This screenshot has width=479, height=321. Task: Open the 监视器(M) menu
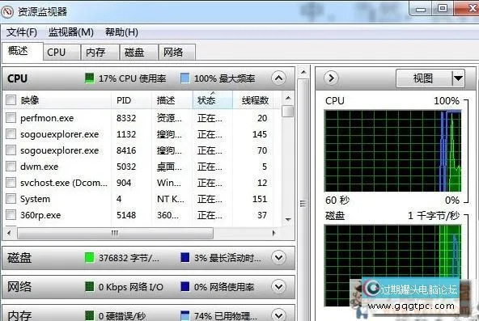click(71, 32)
